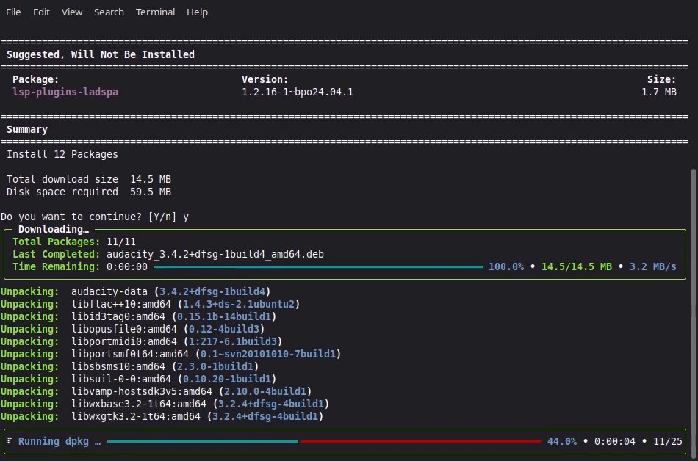The height and width of the screenshot is (461, 698).
Task: Open the Terminal menu
Action: click(155, 12)
